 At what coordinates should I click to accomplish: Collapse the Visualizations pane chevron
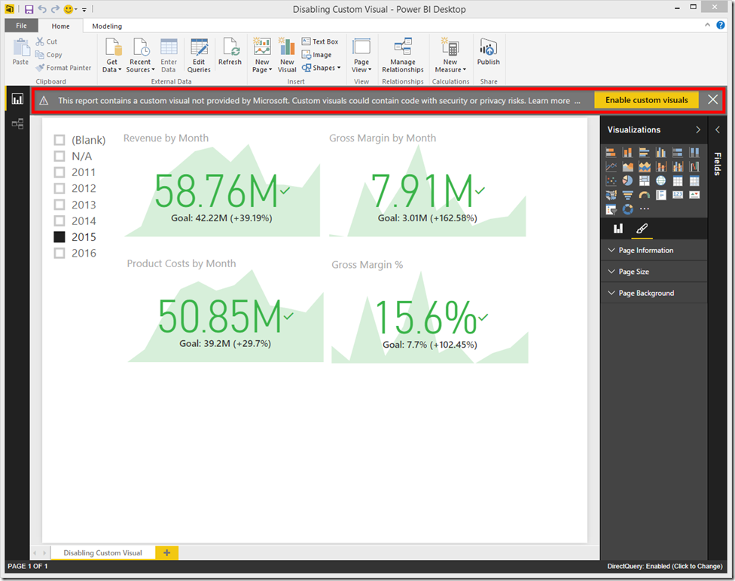pyautogui.click(x=698, y=129)
